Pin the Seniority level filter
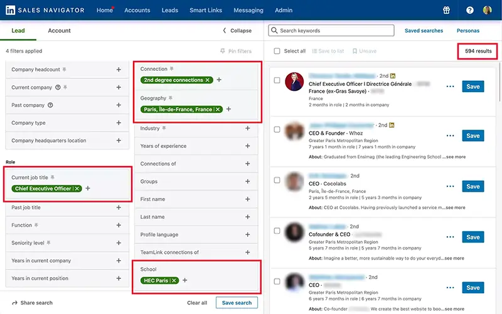This screenshot has width=502, height=314. tap(49, 243)
